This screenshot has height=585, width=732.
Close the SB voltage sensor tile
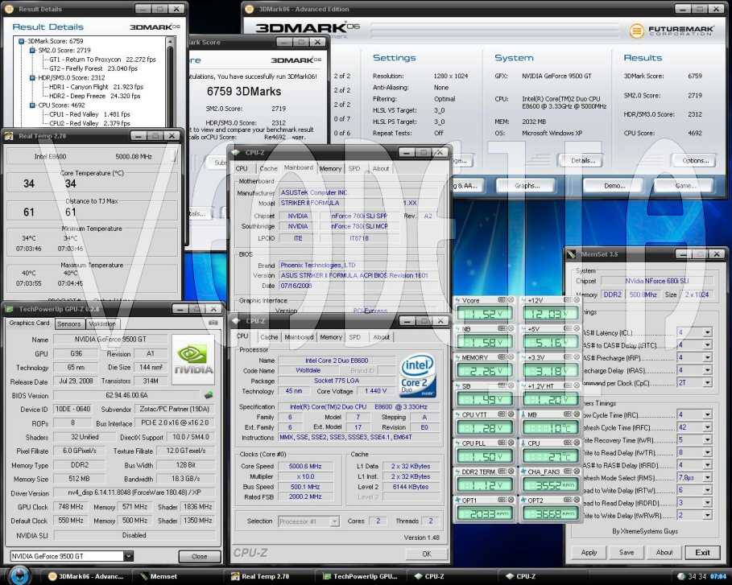(511, 385)
